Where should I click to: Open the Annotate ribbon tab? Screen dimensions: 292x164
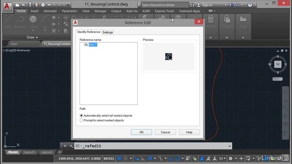point(50,11)
